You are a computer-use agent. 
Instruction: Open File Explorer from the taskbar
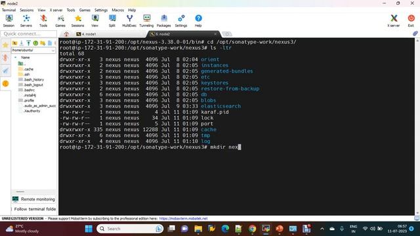coord(198,229)
